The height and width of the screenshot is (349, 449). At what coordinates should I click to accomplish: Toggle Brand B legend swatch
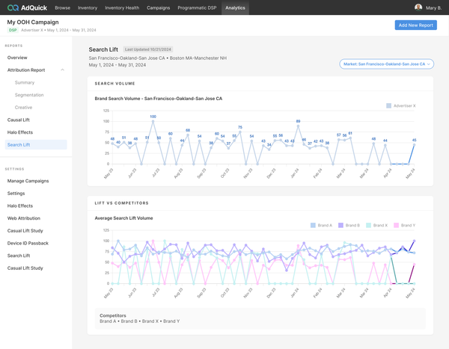click(340, 226)
